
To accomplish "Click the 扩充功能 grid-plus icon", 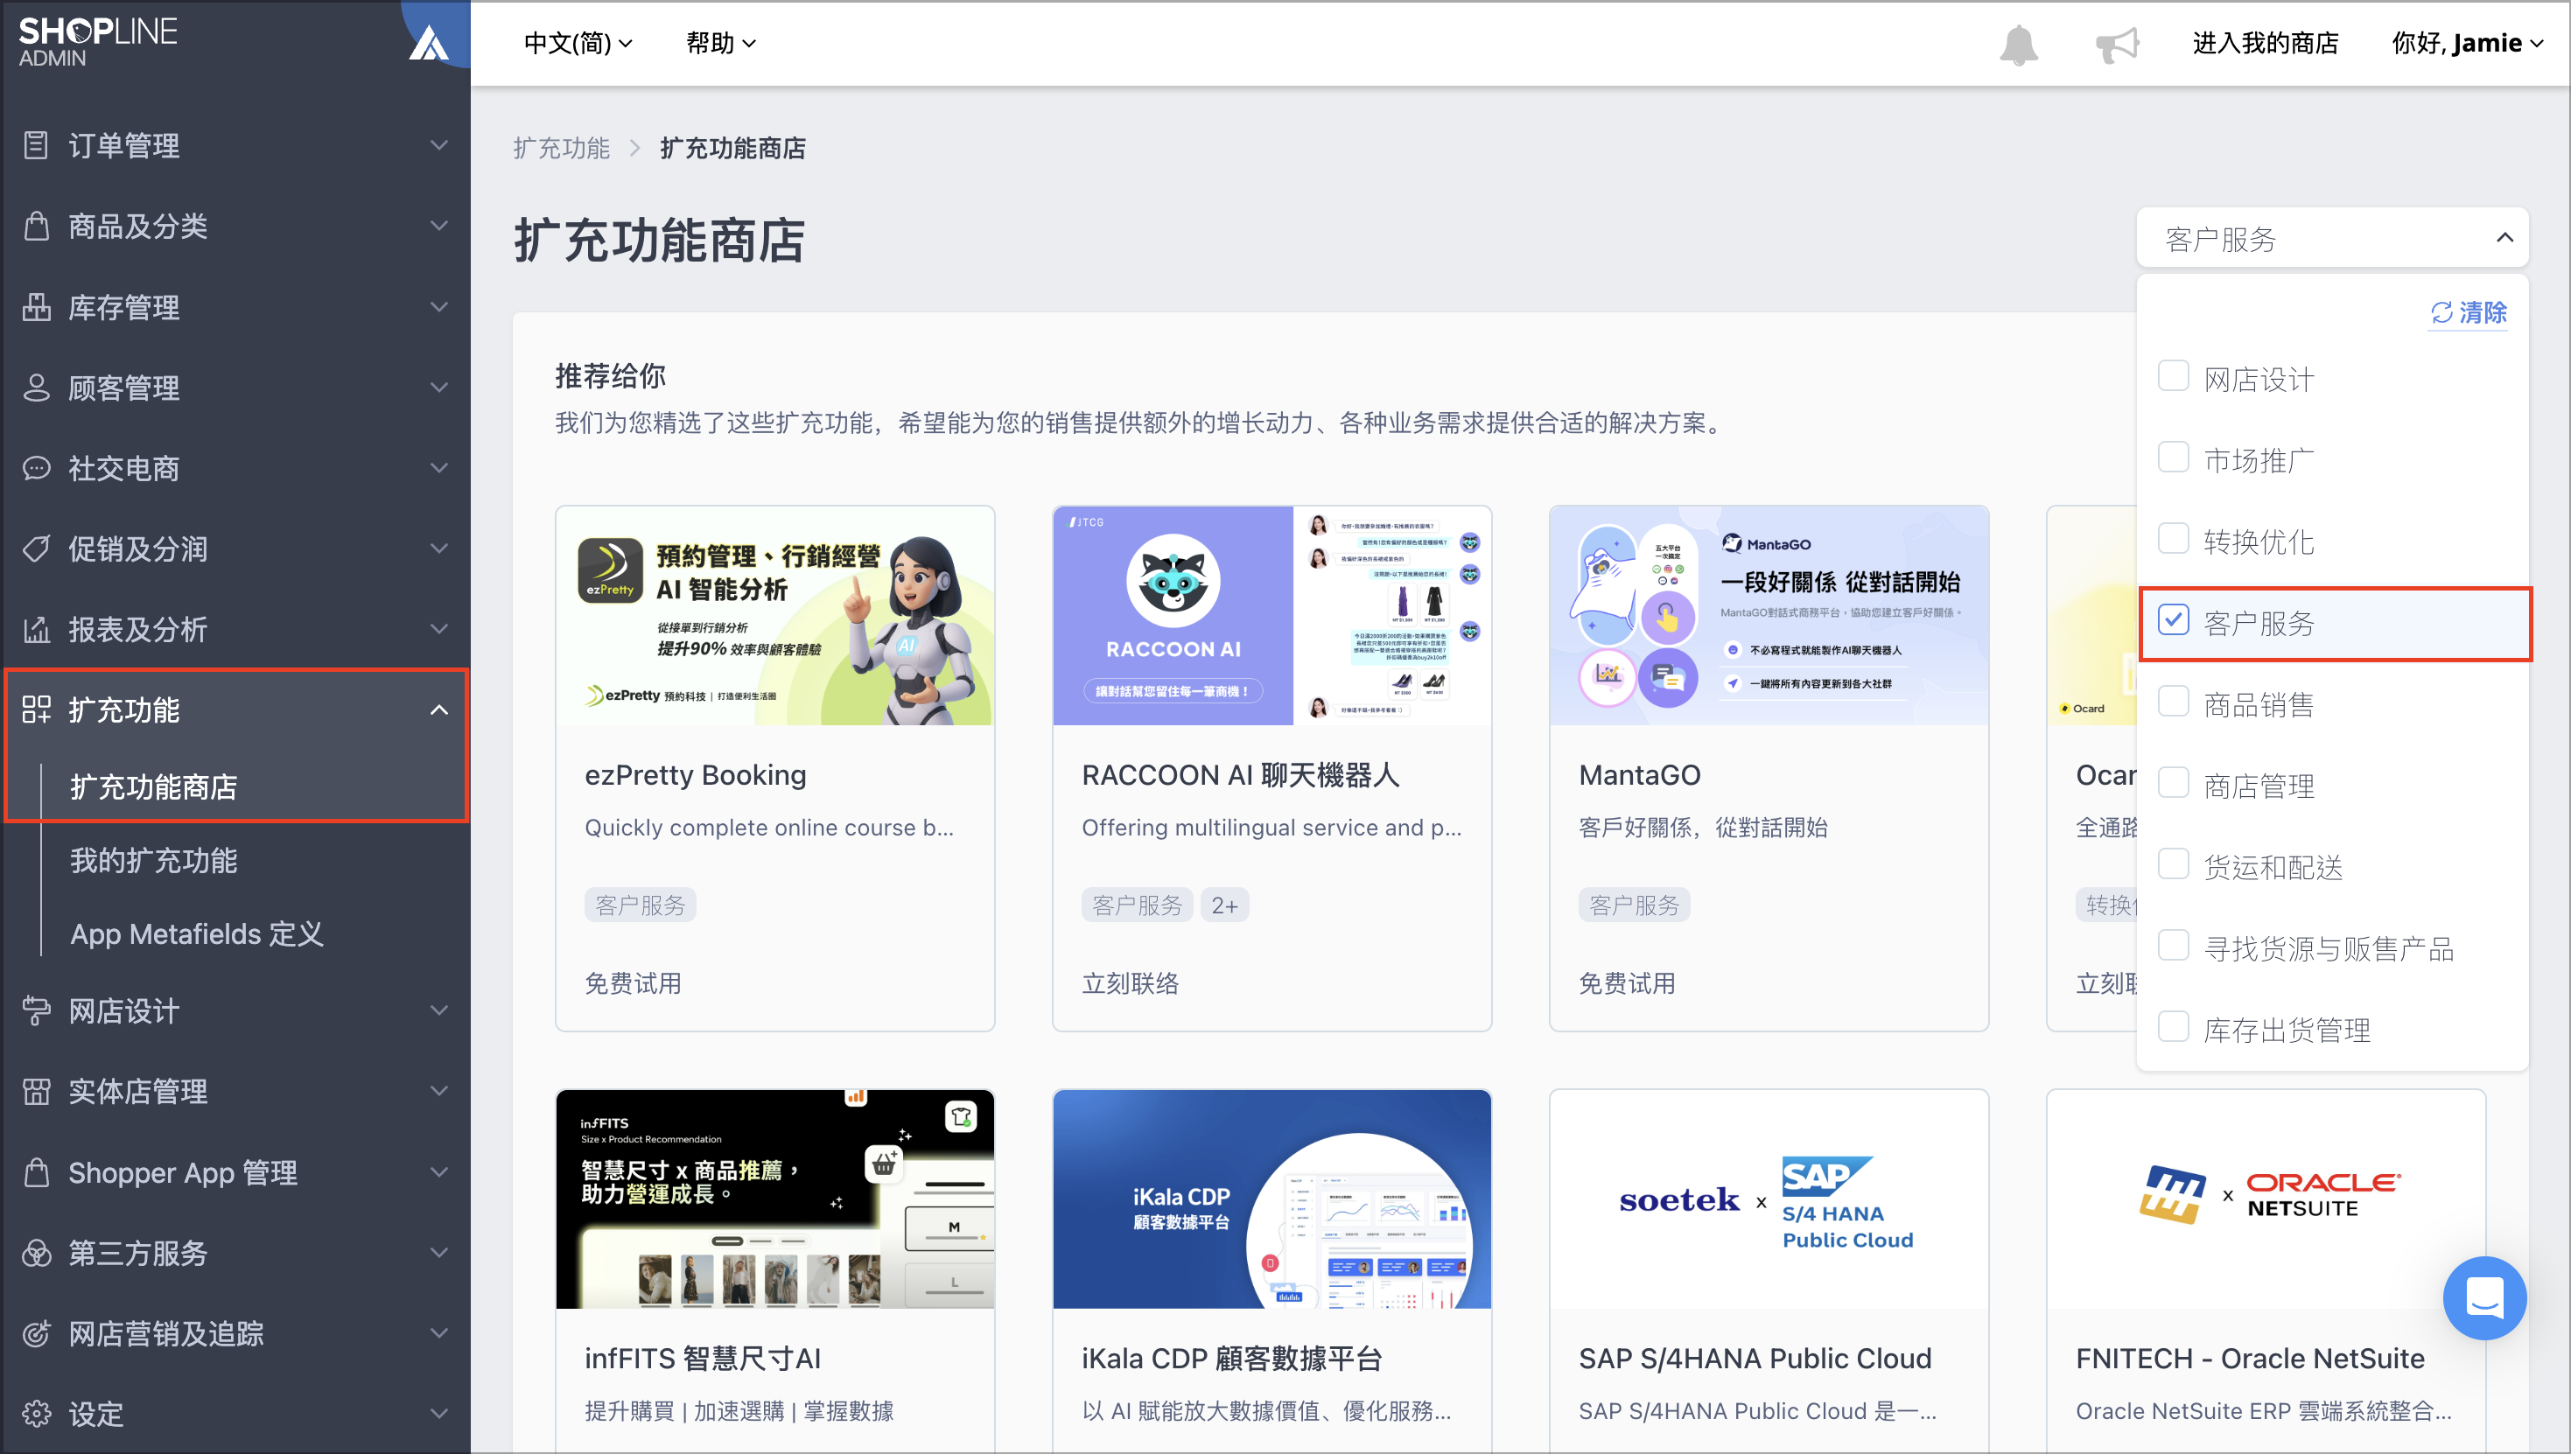I will coord(36,710).
